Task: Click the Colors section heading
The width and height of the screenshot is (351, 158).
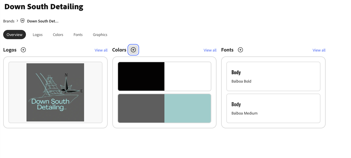Action: 119,50
